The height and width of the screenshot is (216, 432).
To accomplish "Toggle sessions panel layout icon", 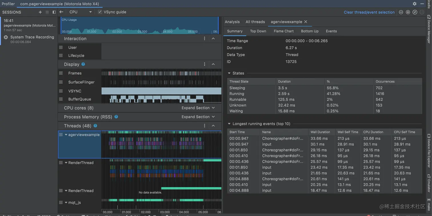I will [x=54, y=12].
